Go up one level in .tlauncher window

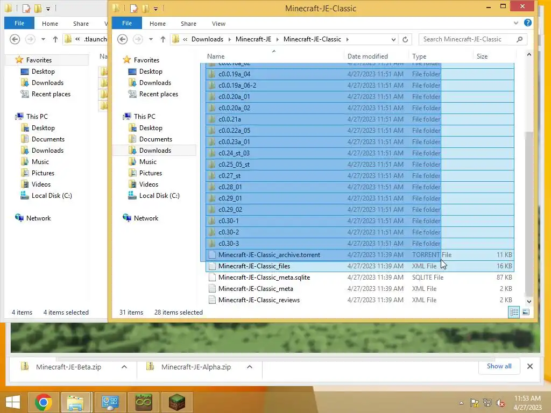point(55,39)
